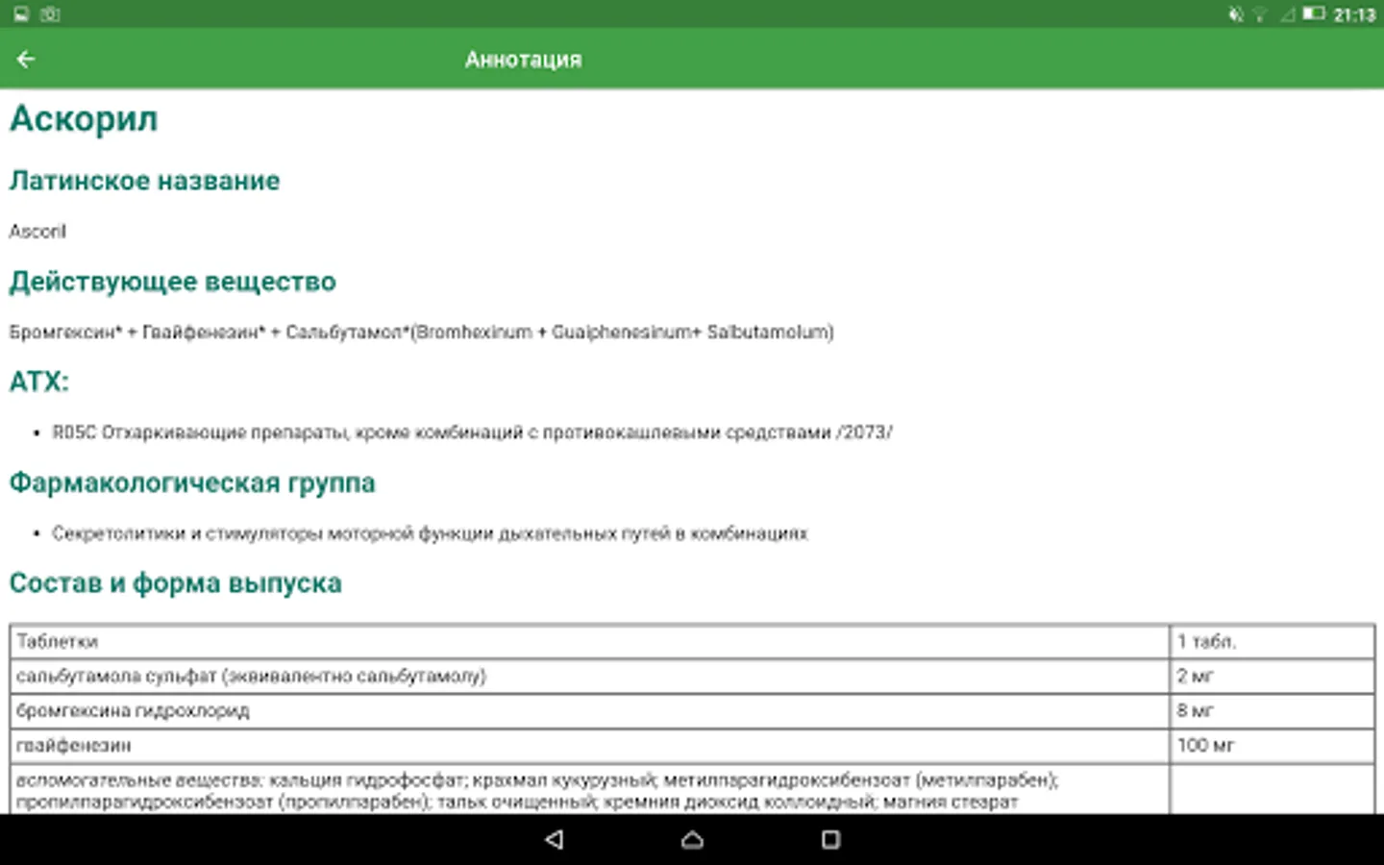
Task: Tap the clock showing 21:13
Action: click(x=1354, y=14)
